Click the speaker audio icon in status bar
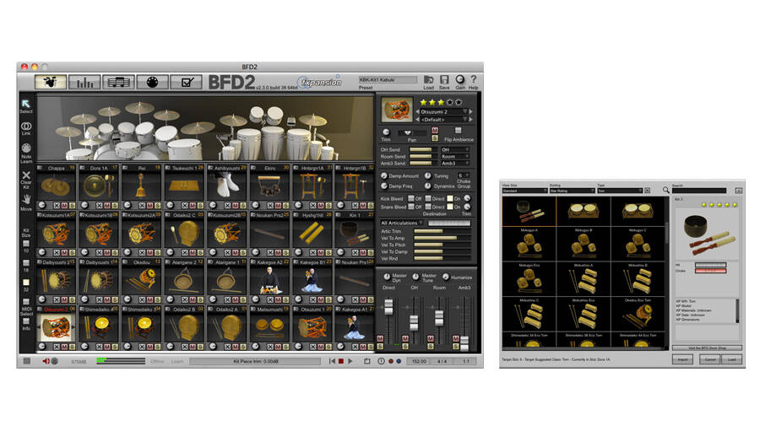Viewport: 760px width, 431px height. point(46,361)
